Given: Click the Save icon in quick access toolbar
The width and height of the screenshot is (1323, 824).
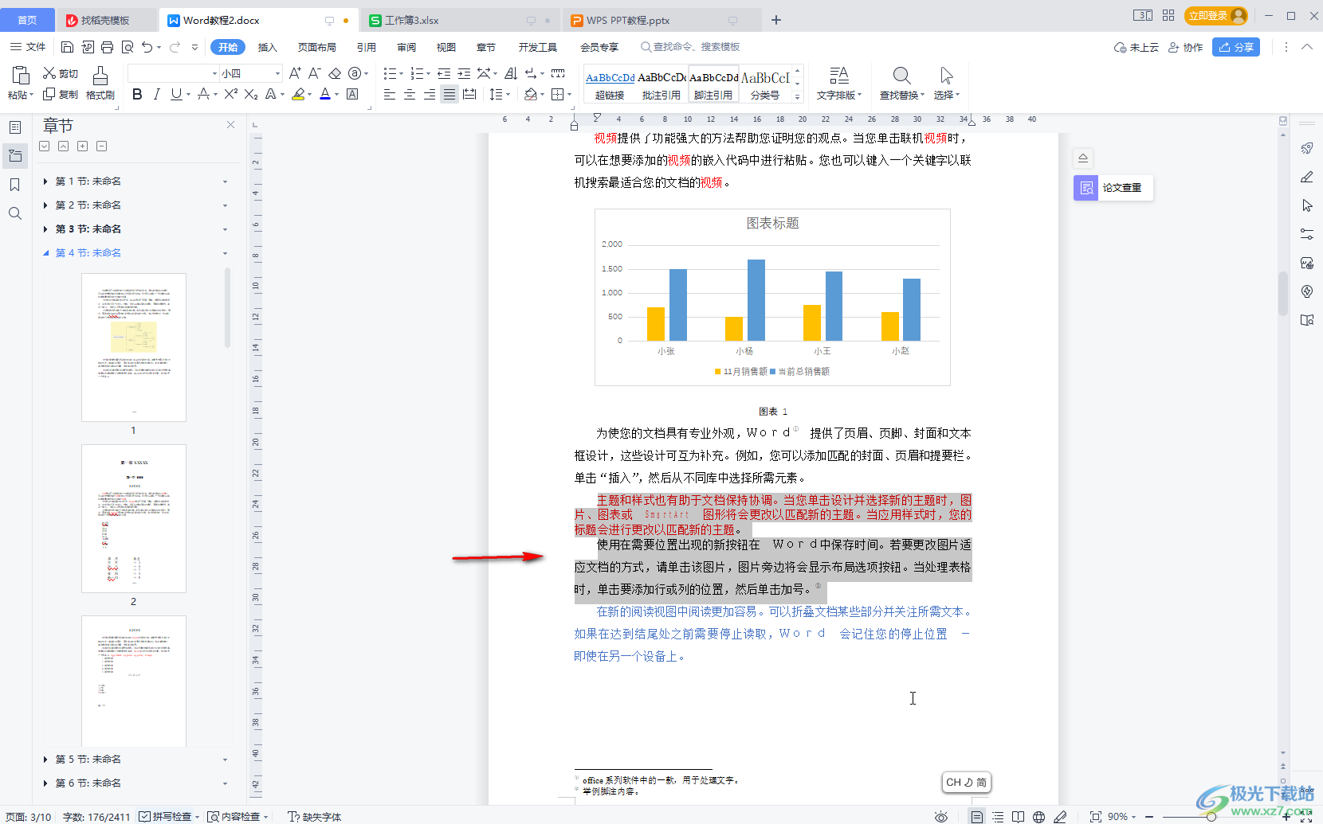Looking at the screenshot, I should 68,47.
